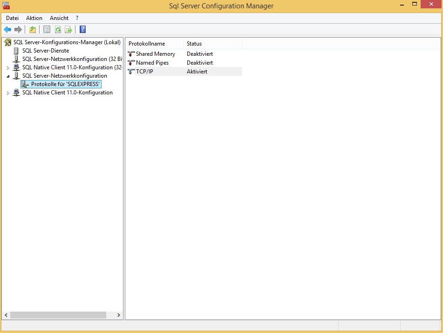This screenshot has height=333, width=443.
Task: Open the Ansicht menu
Action: pyautogui.click(x=59, y=18)
